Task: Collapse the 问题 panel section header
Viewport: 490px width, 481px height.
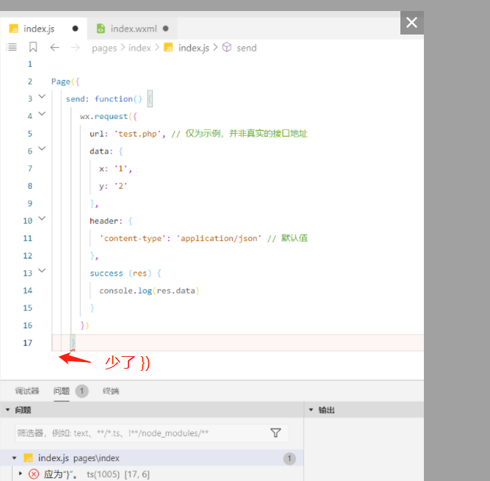Action: point(151,410)
